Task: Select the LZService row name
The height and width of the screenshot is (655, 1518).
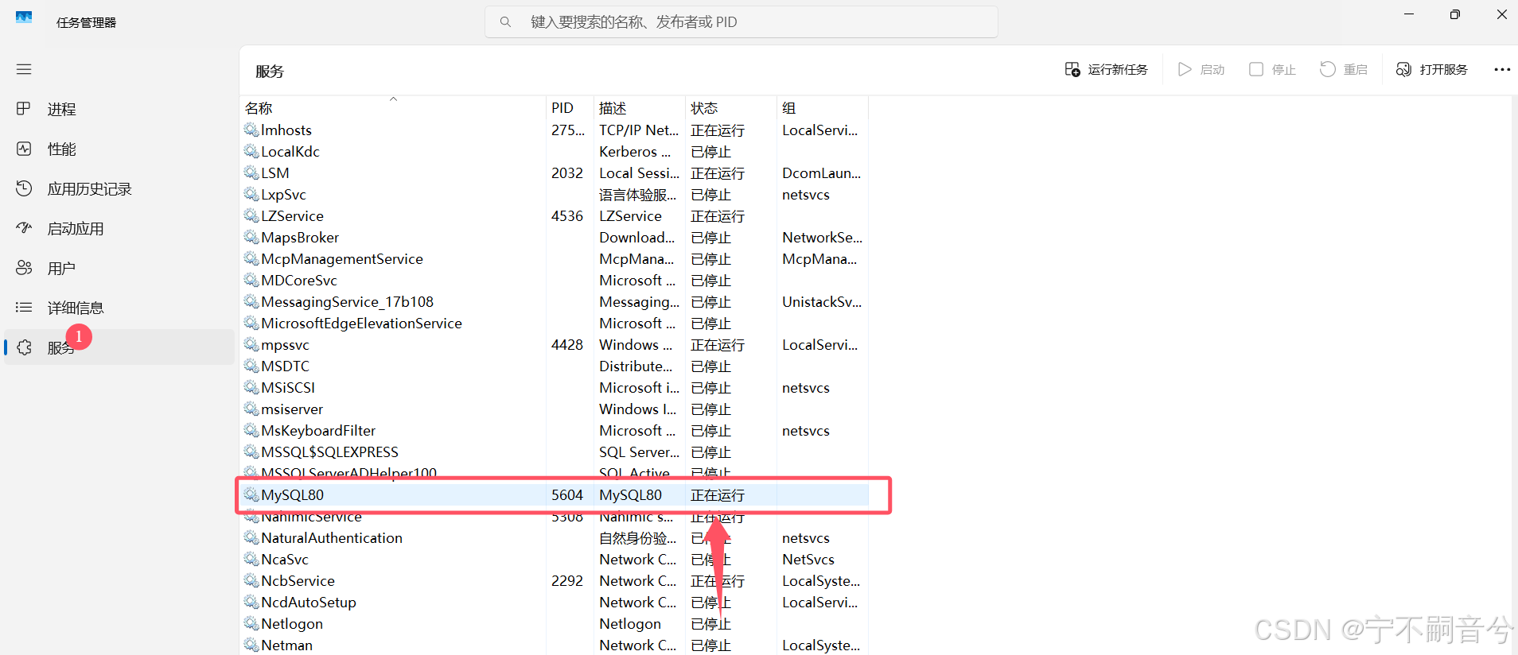Action: [292, 216]
